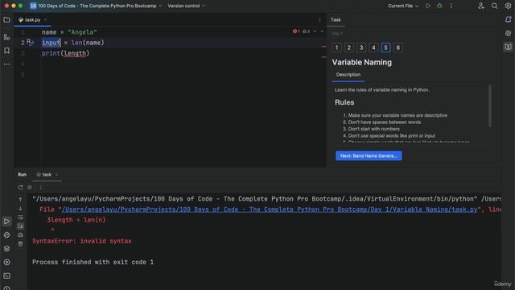Screen dimensions: 515x290
Task: Open the Python Packages sidebar icon
Action: click(x=6, y=234)
